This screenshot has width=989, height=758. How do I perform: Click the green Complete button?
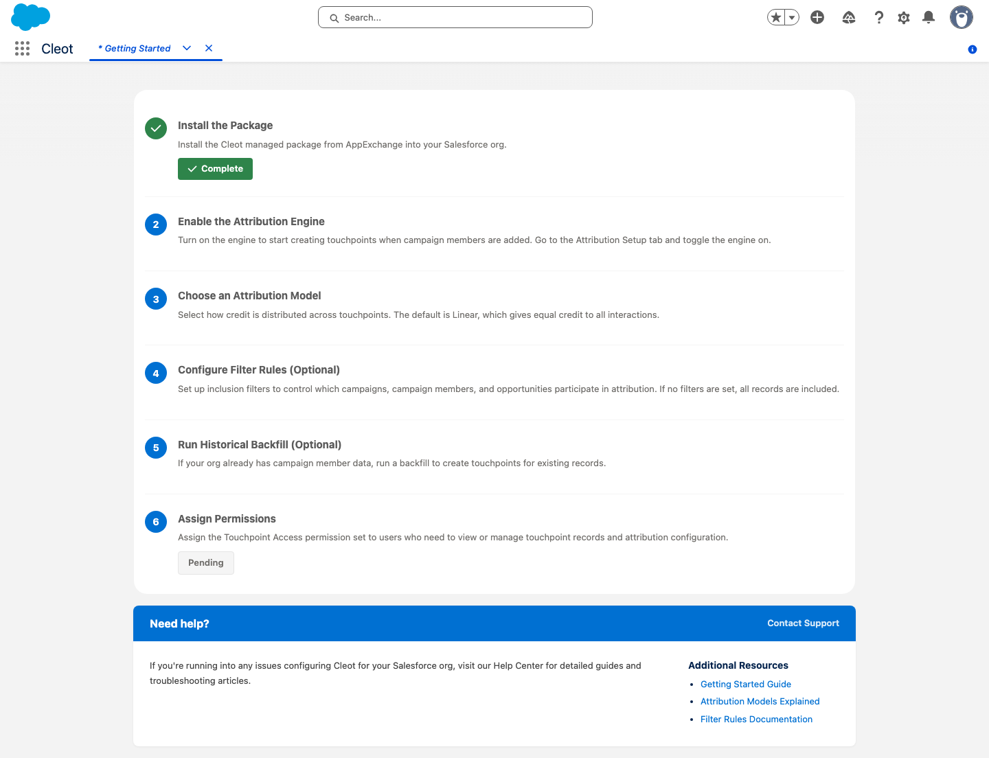pos(215,169)
